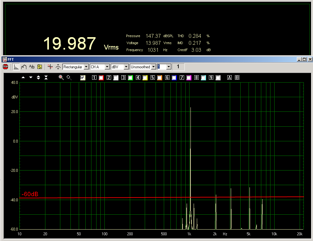Click the peak marker icon beside the crosshair
The width and height of the screenshot is (313, 241).
(58, 67)
